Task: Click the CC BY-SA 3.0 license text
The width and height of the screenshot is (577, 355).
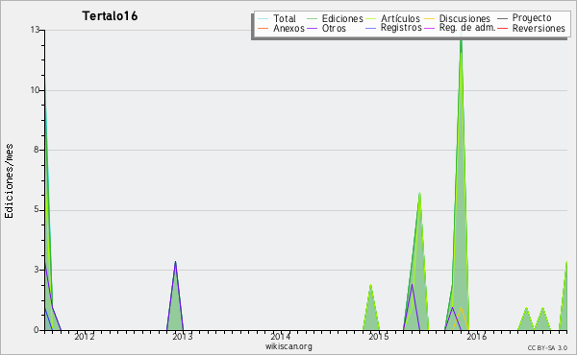Action: click(x=547, y=348)
